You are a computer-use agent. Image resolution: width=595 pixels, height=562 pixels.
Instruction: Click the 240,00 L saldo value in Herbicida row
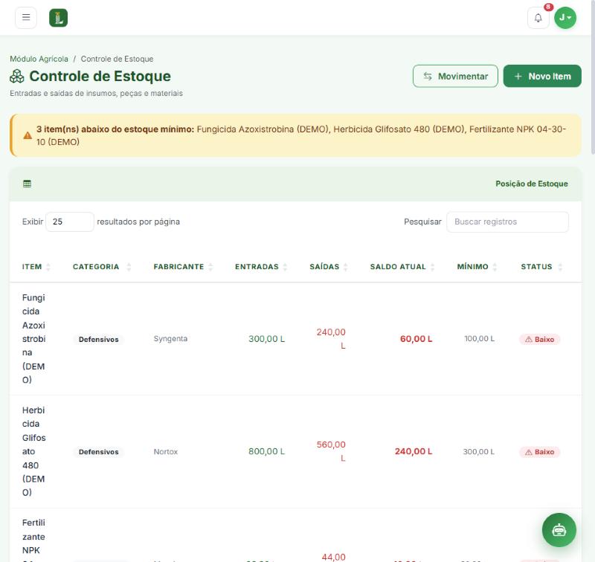coord(414,451)
